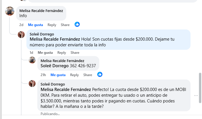Screen dimensions: 202x119
Task: Reply to Melisa's Info comment
Action: coord(52,25)
